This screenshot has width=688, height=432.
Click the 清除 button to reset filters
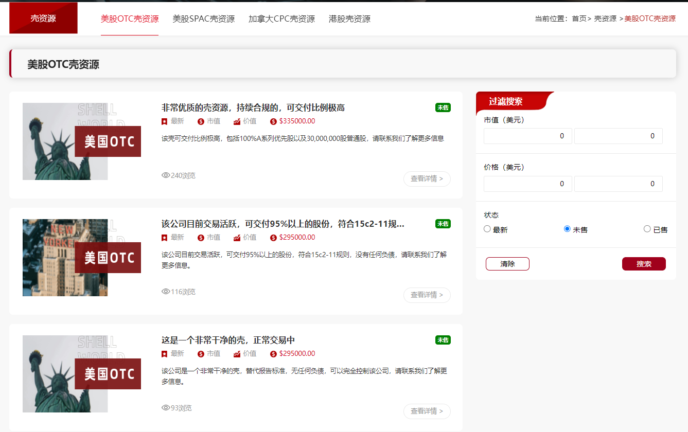[507, 264]
